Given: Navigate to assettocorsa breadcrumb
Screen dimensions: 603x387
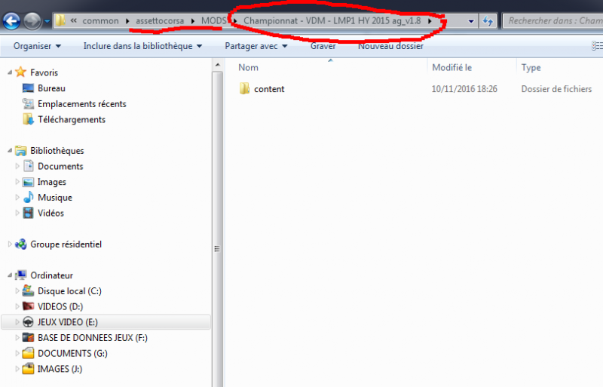Looking at the screenshot, I should tap(160, 21).
